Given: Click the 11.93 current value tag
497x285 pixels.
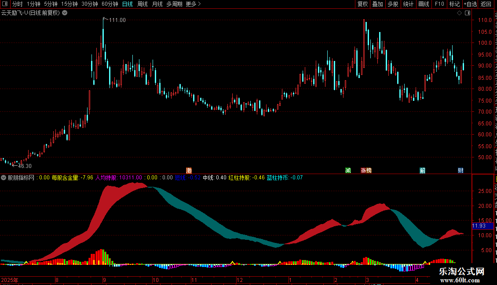Looking at the screenshot, I should [482, 226].
